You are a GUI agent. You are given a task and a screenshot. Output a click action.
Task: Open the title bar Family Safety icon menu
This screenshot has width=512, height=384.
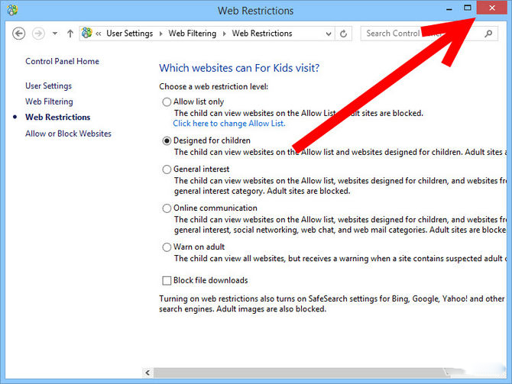[12, 10]
